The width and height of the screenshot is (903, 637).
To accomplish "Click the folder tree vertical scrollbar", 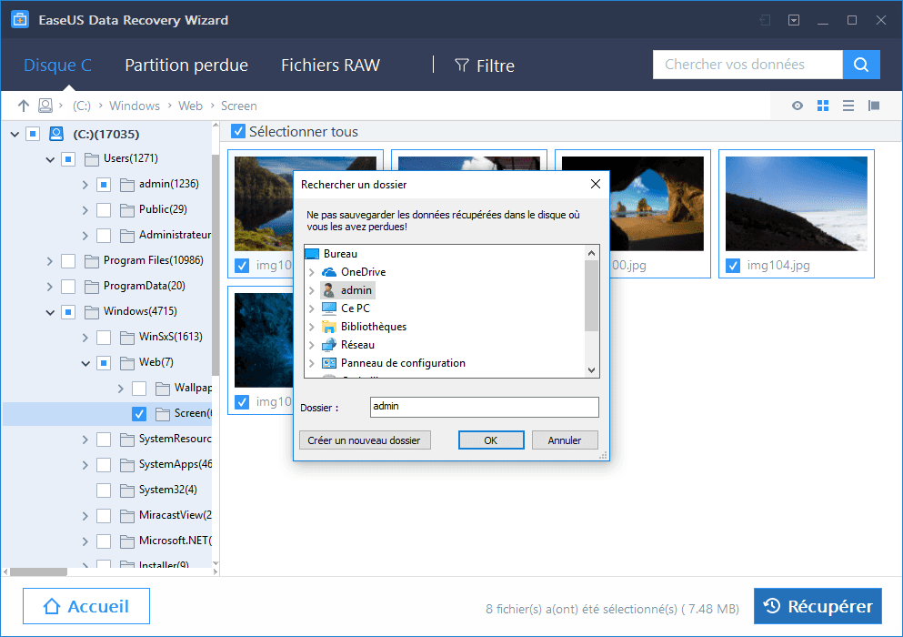I will coord(216,265).
